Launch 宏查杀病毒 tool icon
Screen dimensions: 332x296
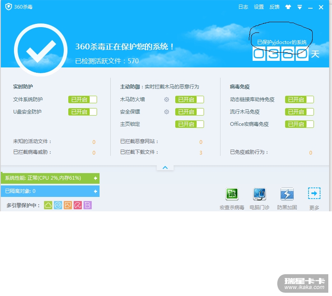coord(232,194)
